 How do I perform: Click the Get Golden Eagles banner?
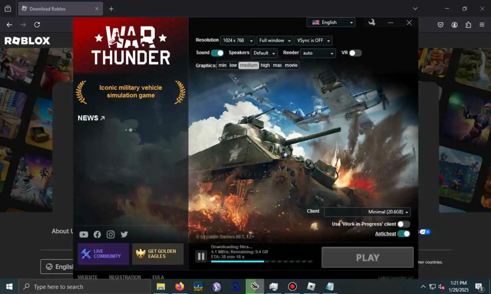click(x=158, y=254)
